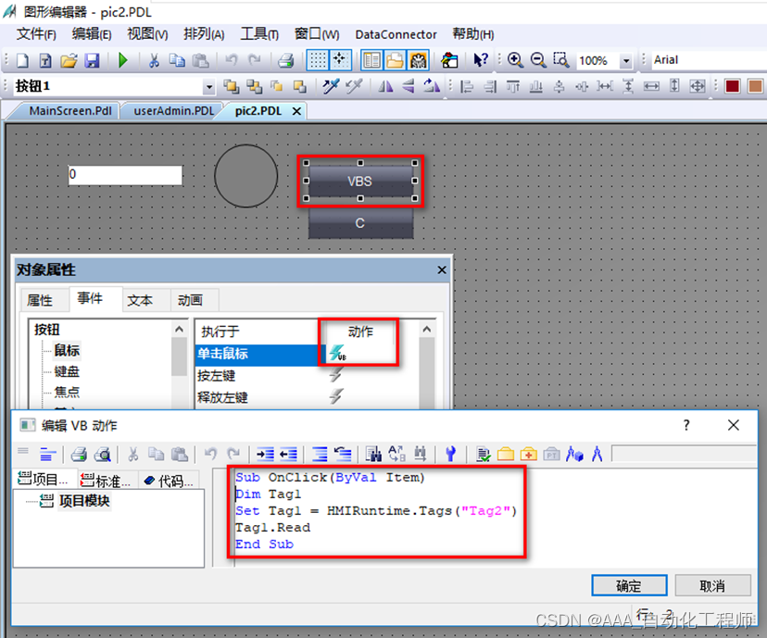
Task: Toggle grid display in main toolbar
Action: coord(317,60)
